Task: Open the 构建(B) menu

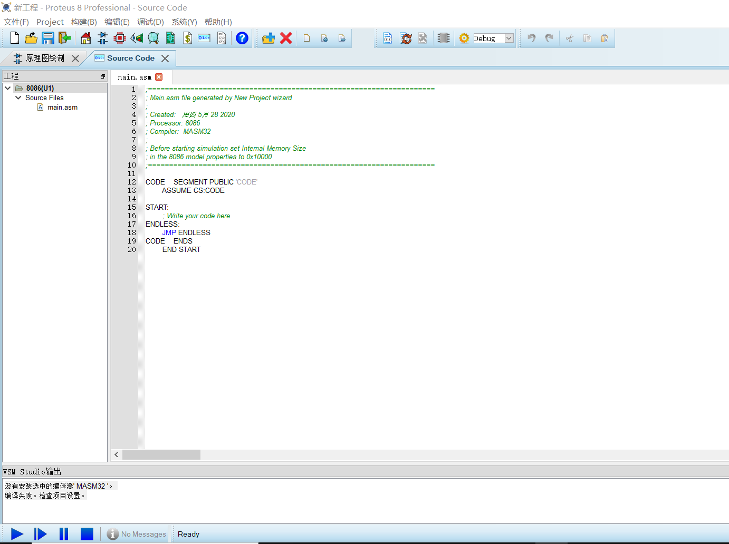Action: pos(84,22)
